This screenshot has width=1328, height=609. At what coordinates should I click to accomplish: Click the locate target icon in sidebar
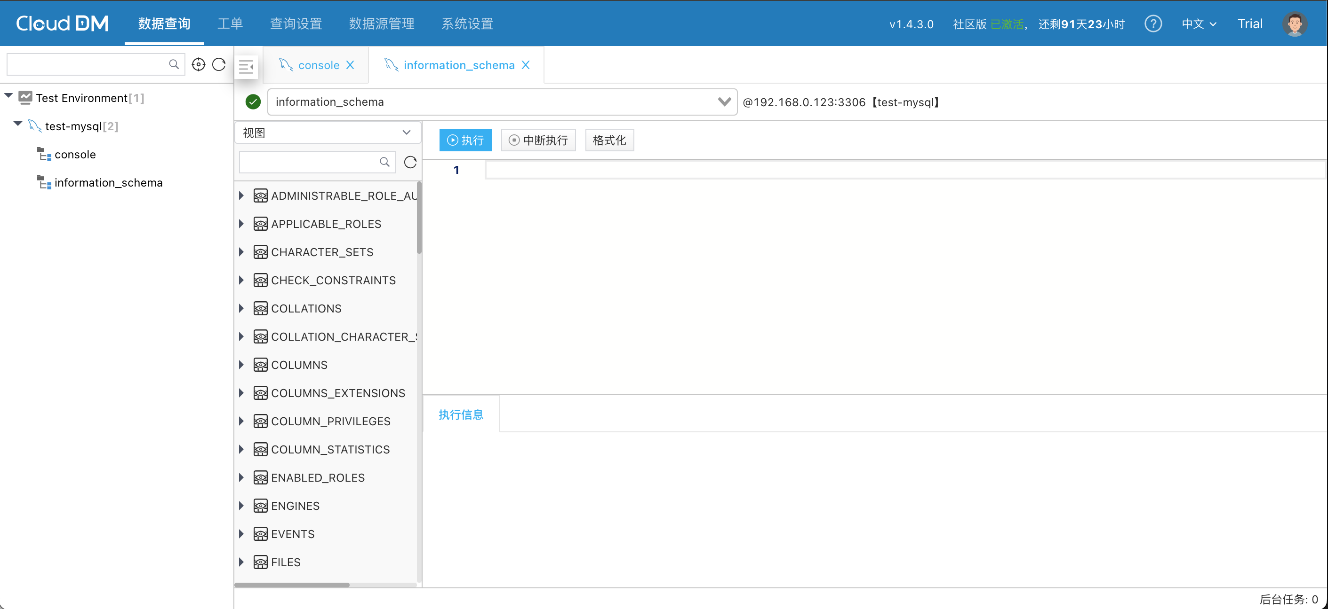[199, 64]
